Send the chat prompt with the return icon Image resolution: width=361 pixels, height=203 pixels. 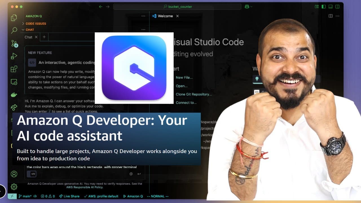coord(139,174)
